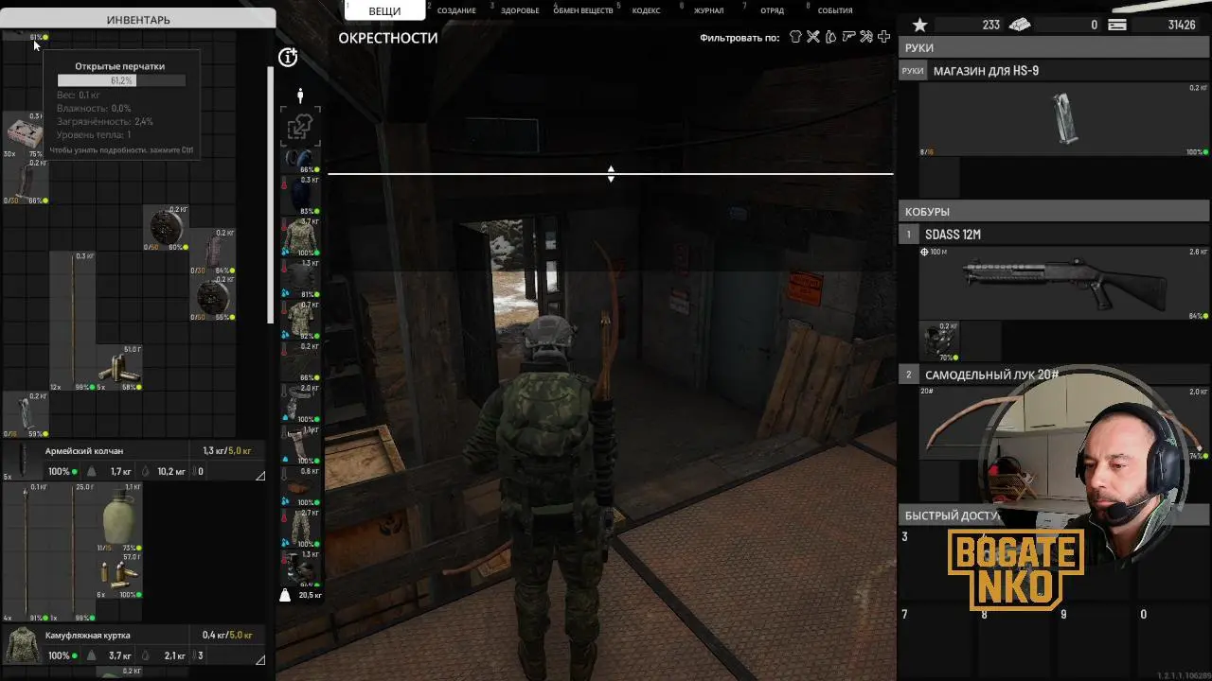Open the ЖУРНАЛ tab
This screenshot has height=681, width=1212.
point(708,10)
